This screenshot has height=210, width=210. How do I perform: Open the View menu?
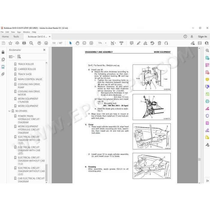tap(13, 32)
